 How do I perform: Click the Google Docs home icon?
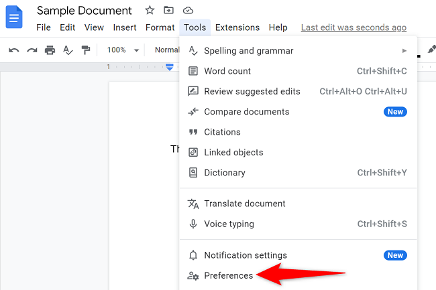(x=15, y=17)
